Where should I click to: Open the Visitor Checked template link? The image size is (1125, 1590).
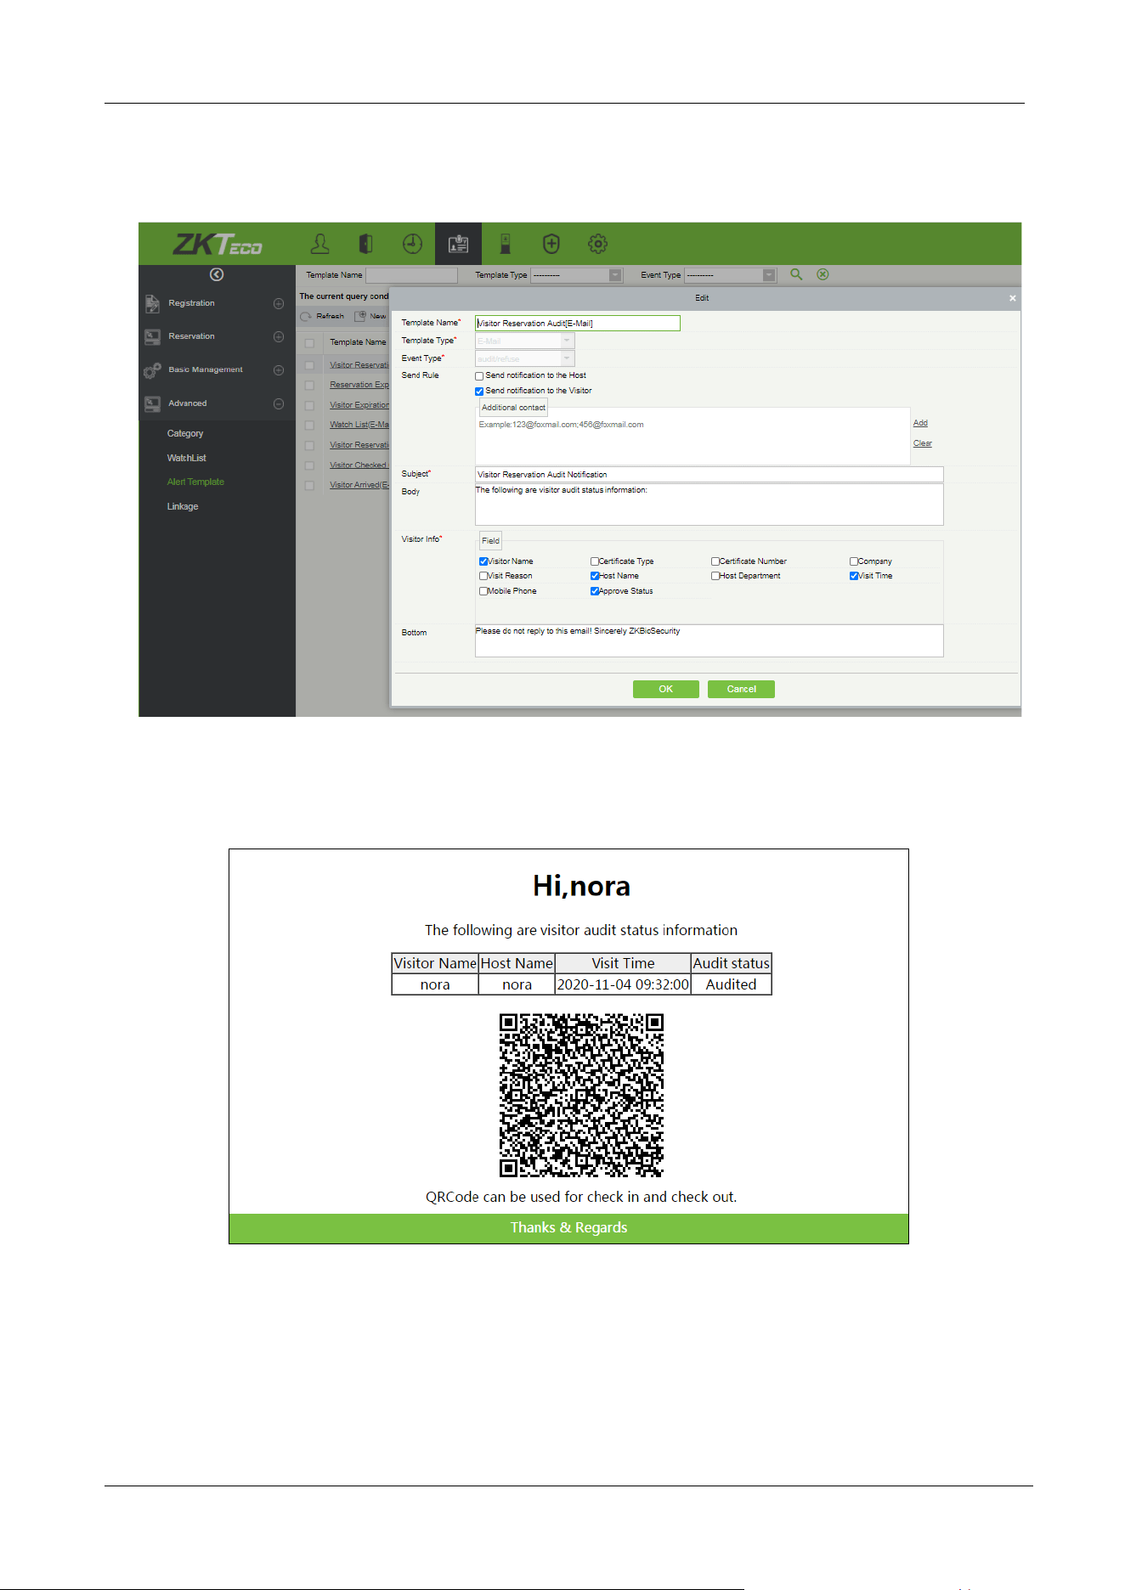pos(359,465)
